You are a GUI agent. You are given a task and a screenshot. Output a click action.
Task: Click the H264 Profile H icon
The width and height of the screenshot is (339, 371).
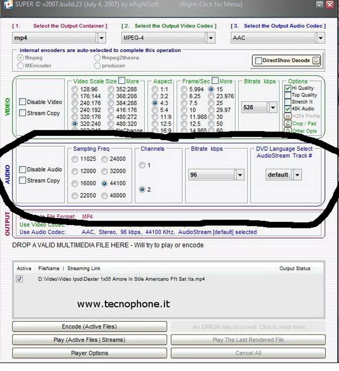point(288,116)
